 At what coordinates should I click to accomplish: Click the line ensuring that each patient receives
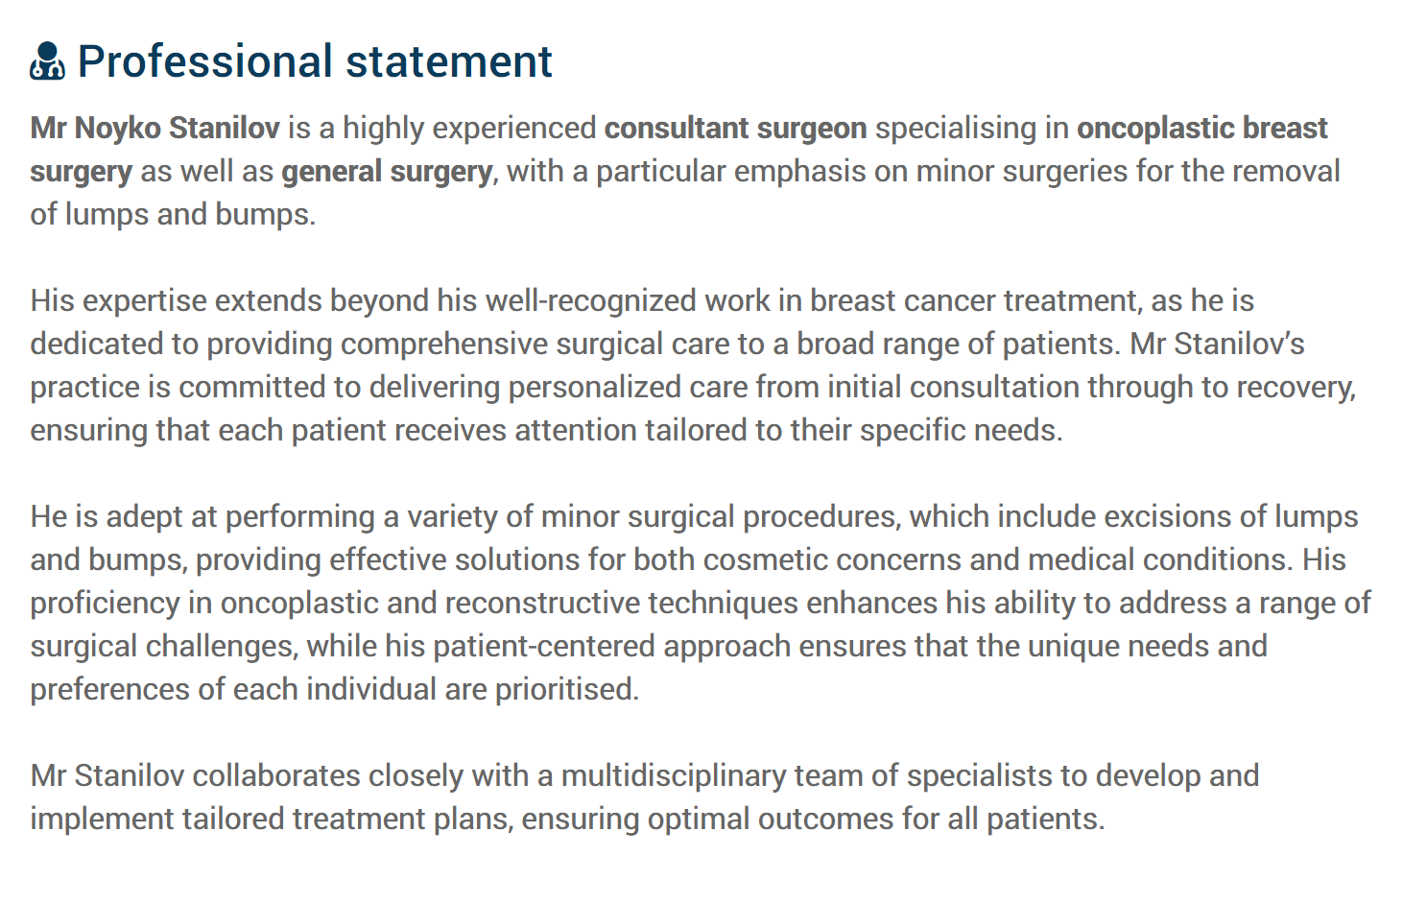[546, 430]
